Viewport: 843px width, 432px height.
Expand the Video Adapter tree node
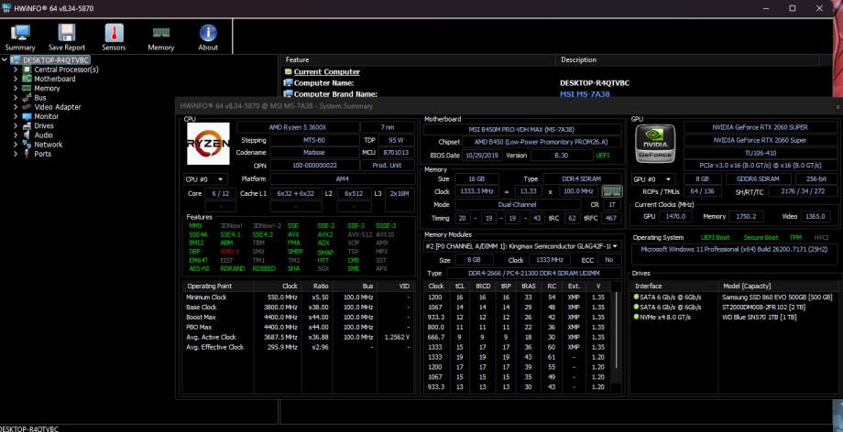16,107
